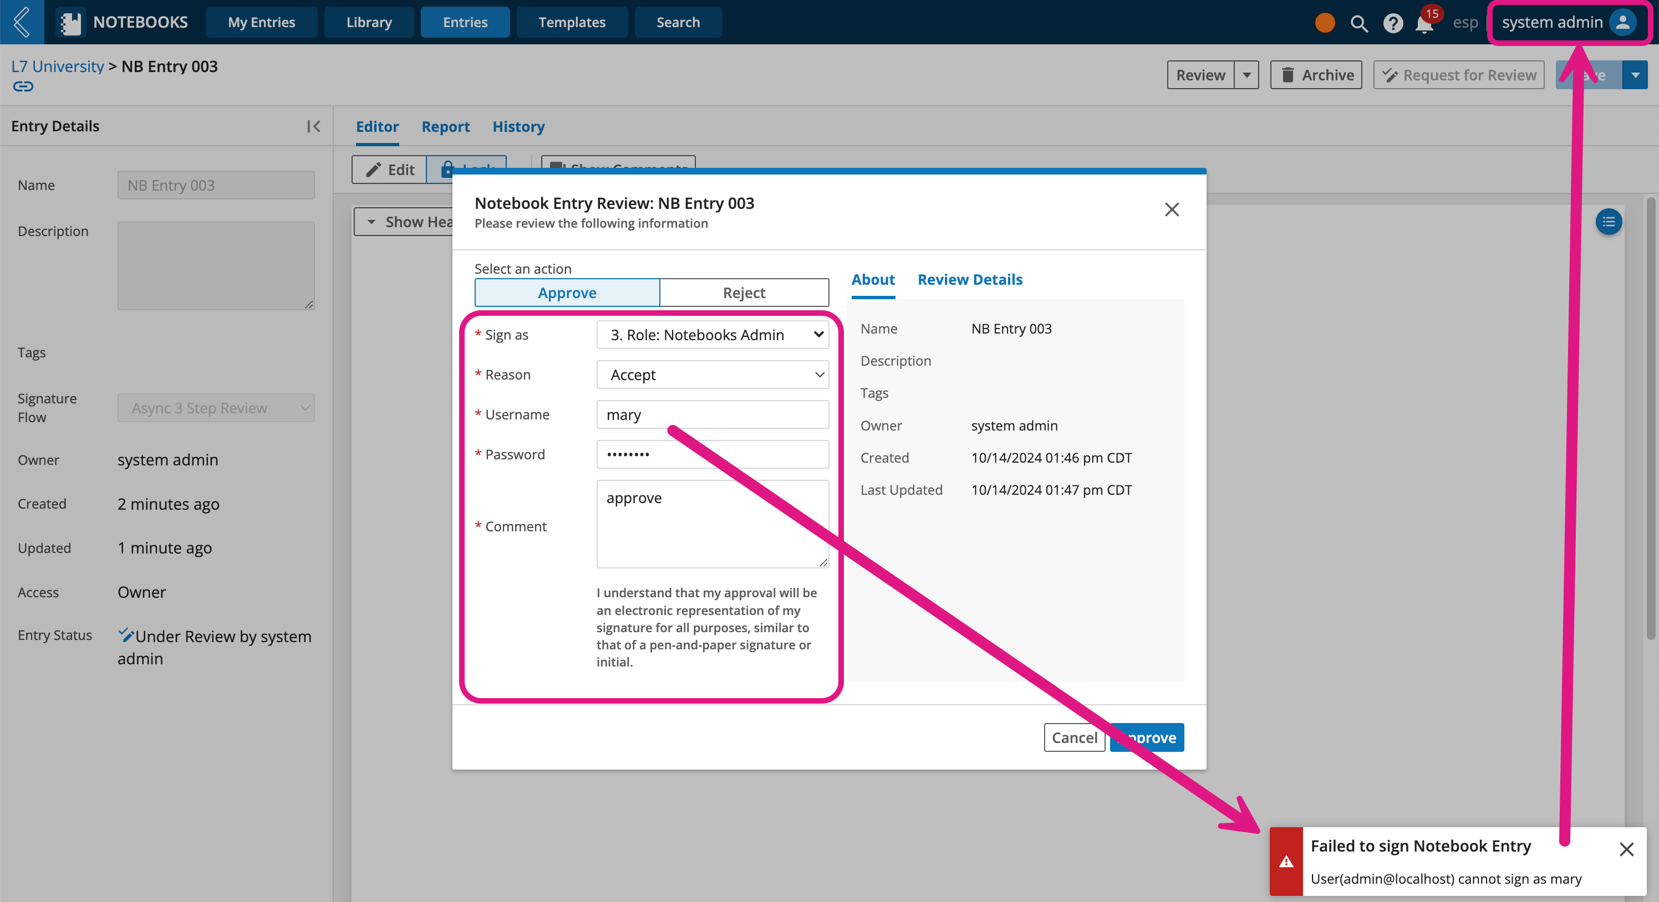Click the Cancel button
Screen dimensions: 1659x902
coord(1073,736)
